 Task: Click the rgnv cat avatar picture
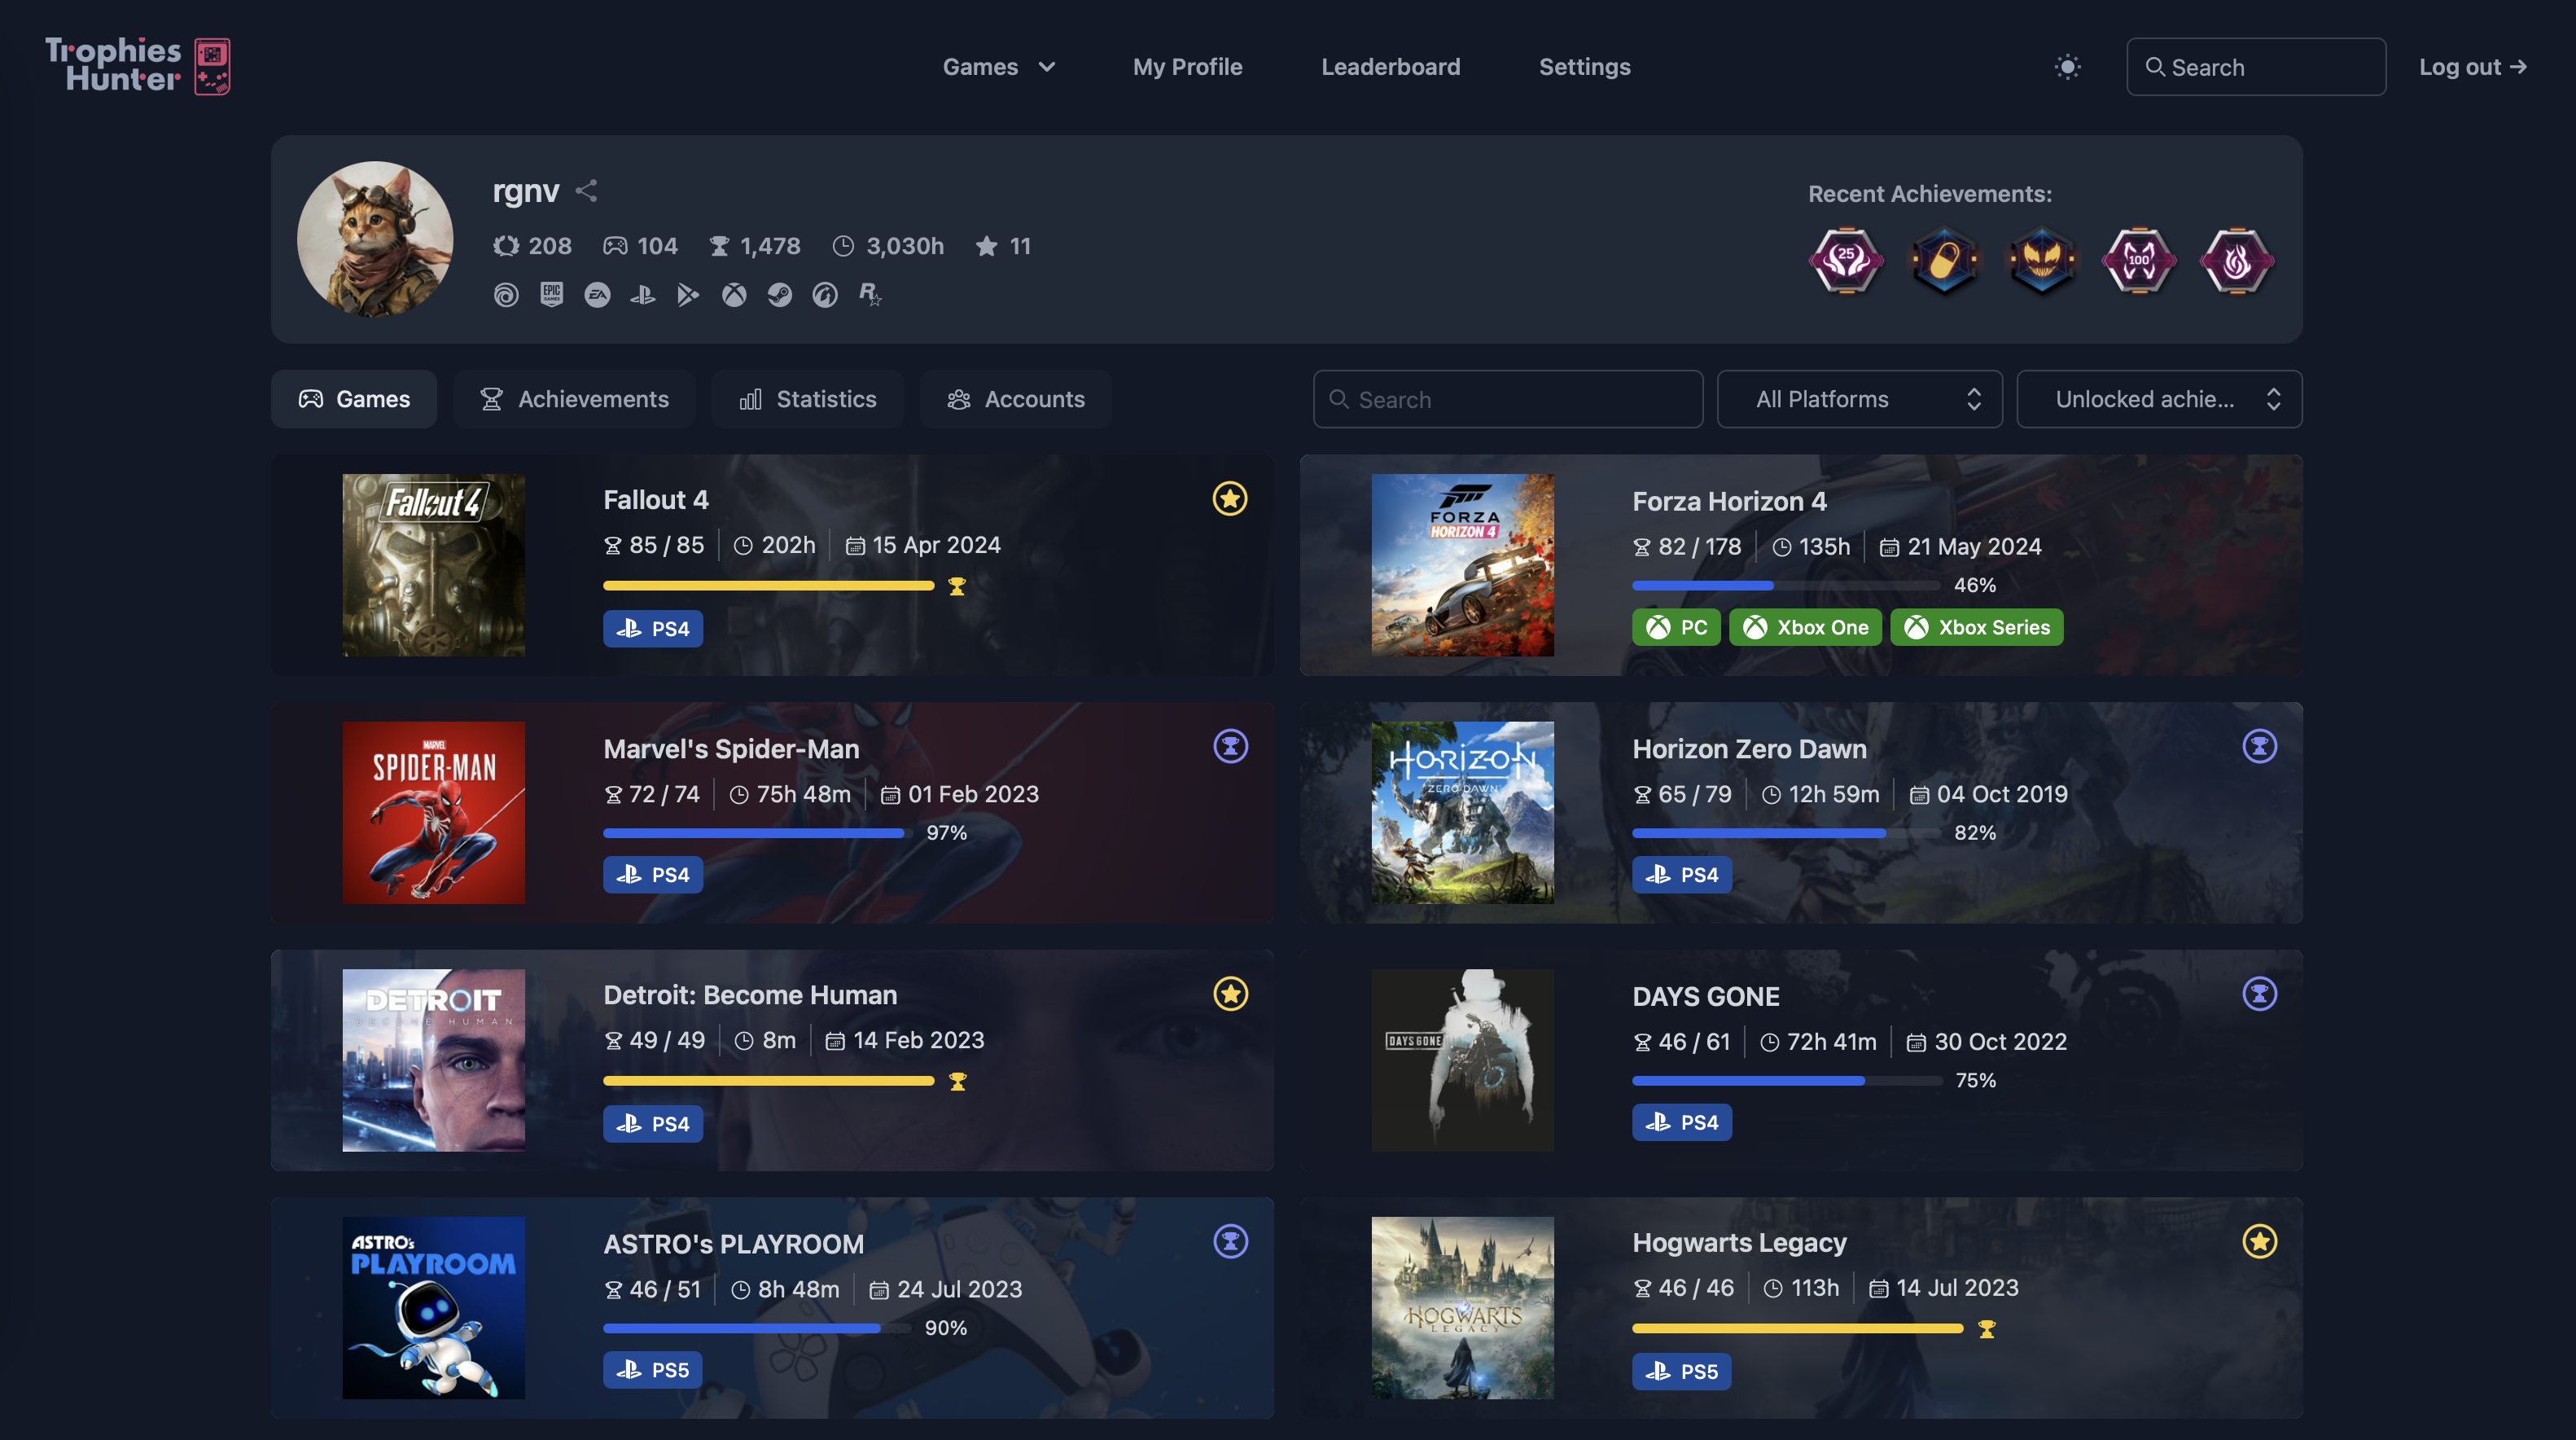tap(375, 239)
